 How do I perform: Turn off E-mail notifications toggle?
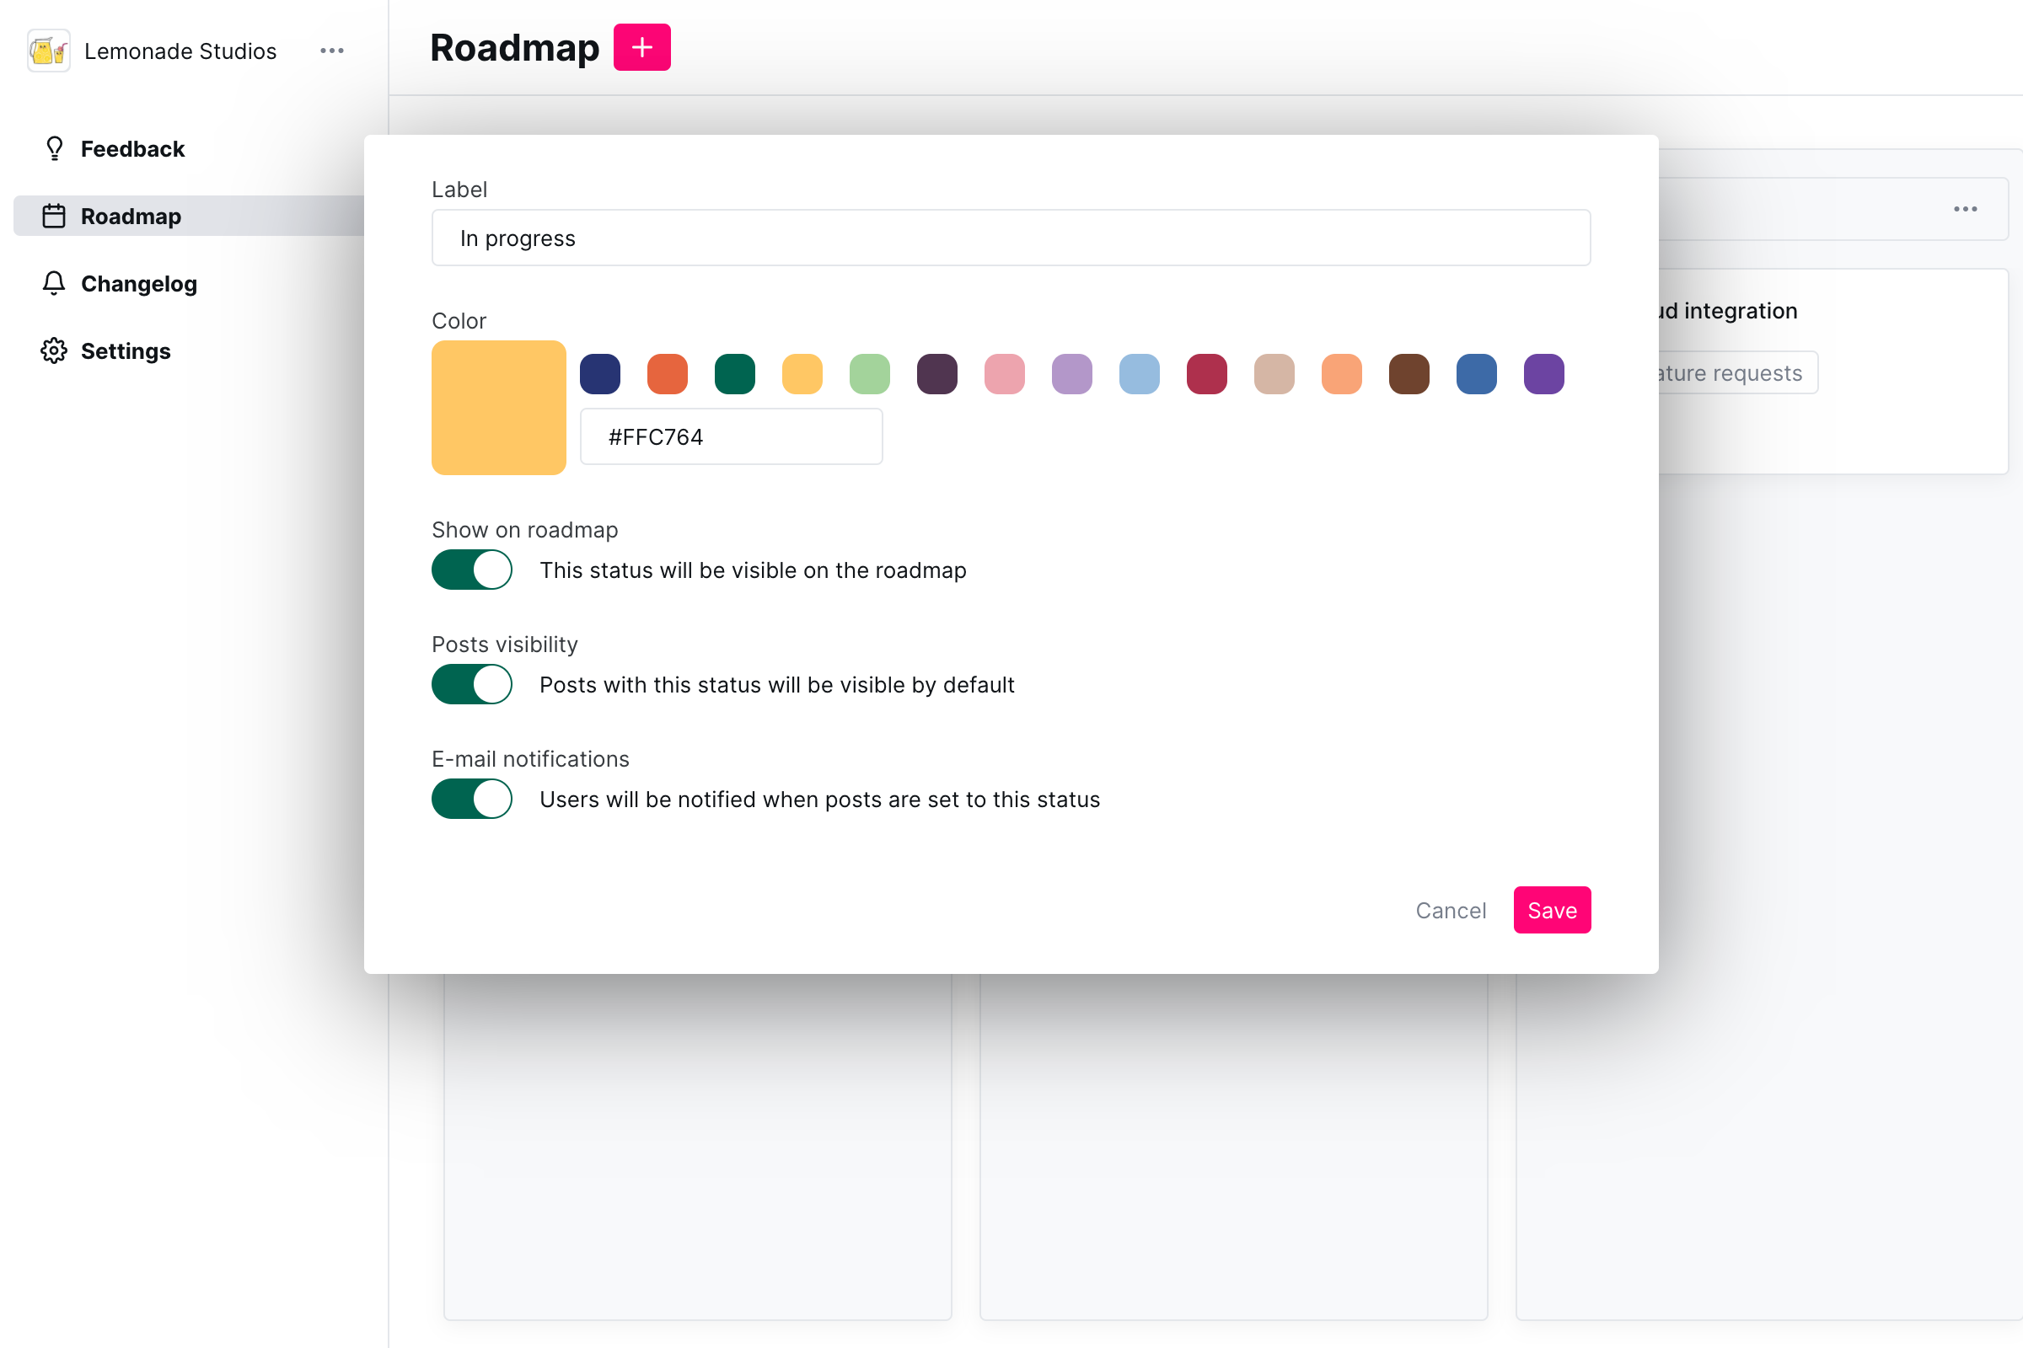click(472, 799)
